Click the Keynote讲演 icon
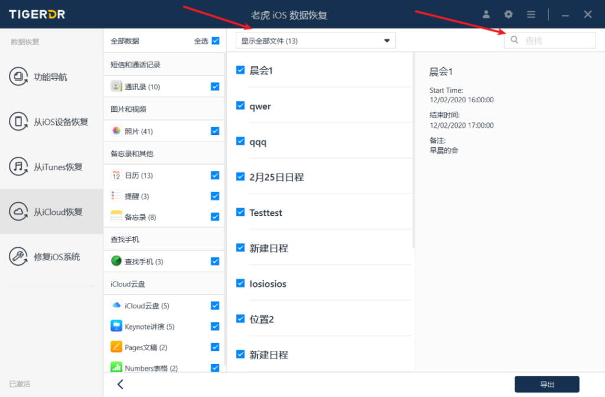Image resolution: width=605 pixels, height=397 pixels. [116, 326]
